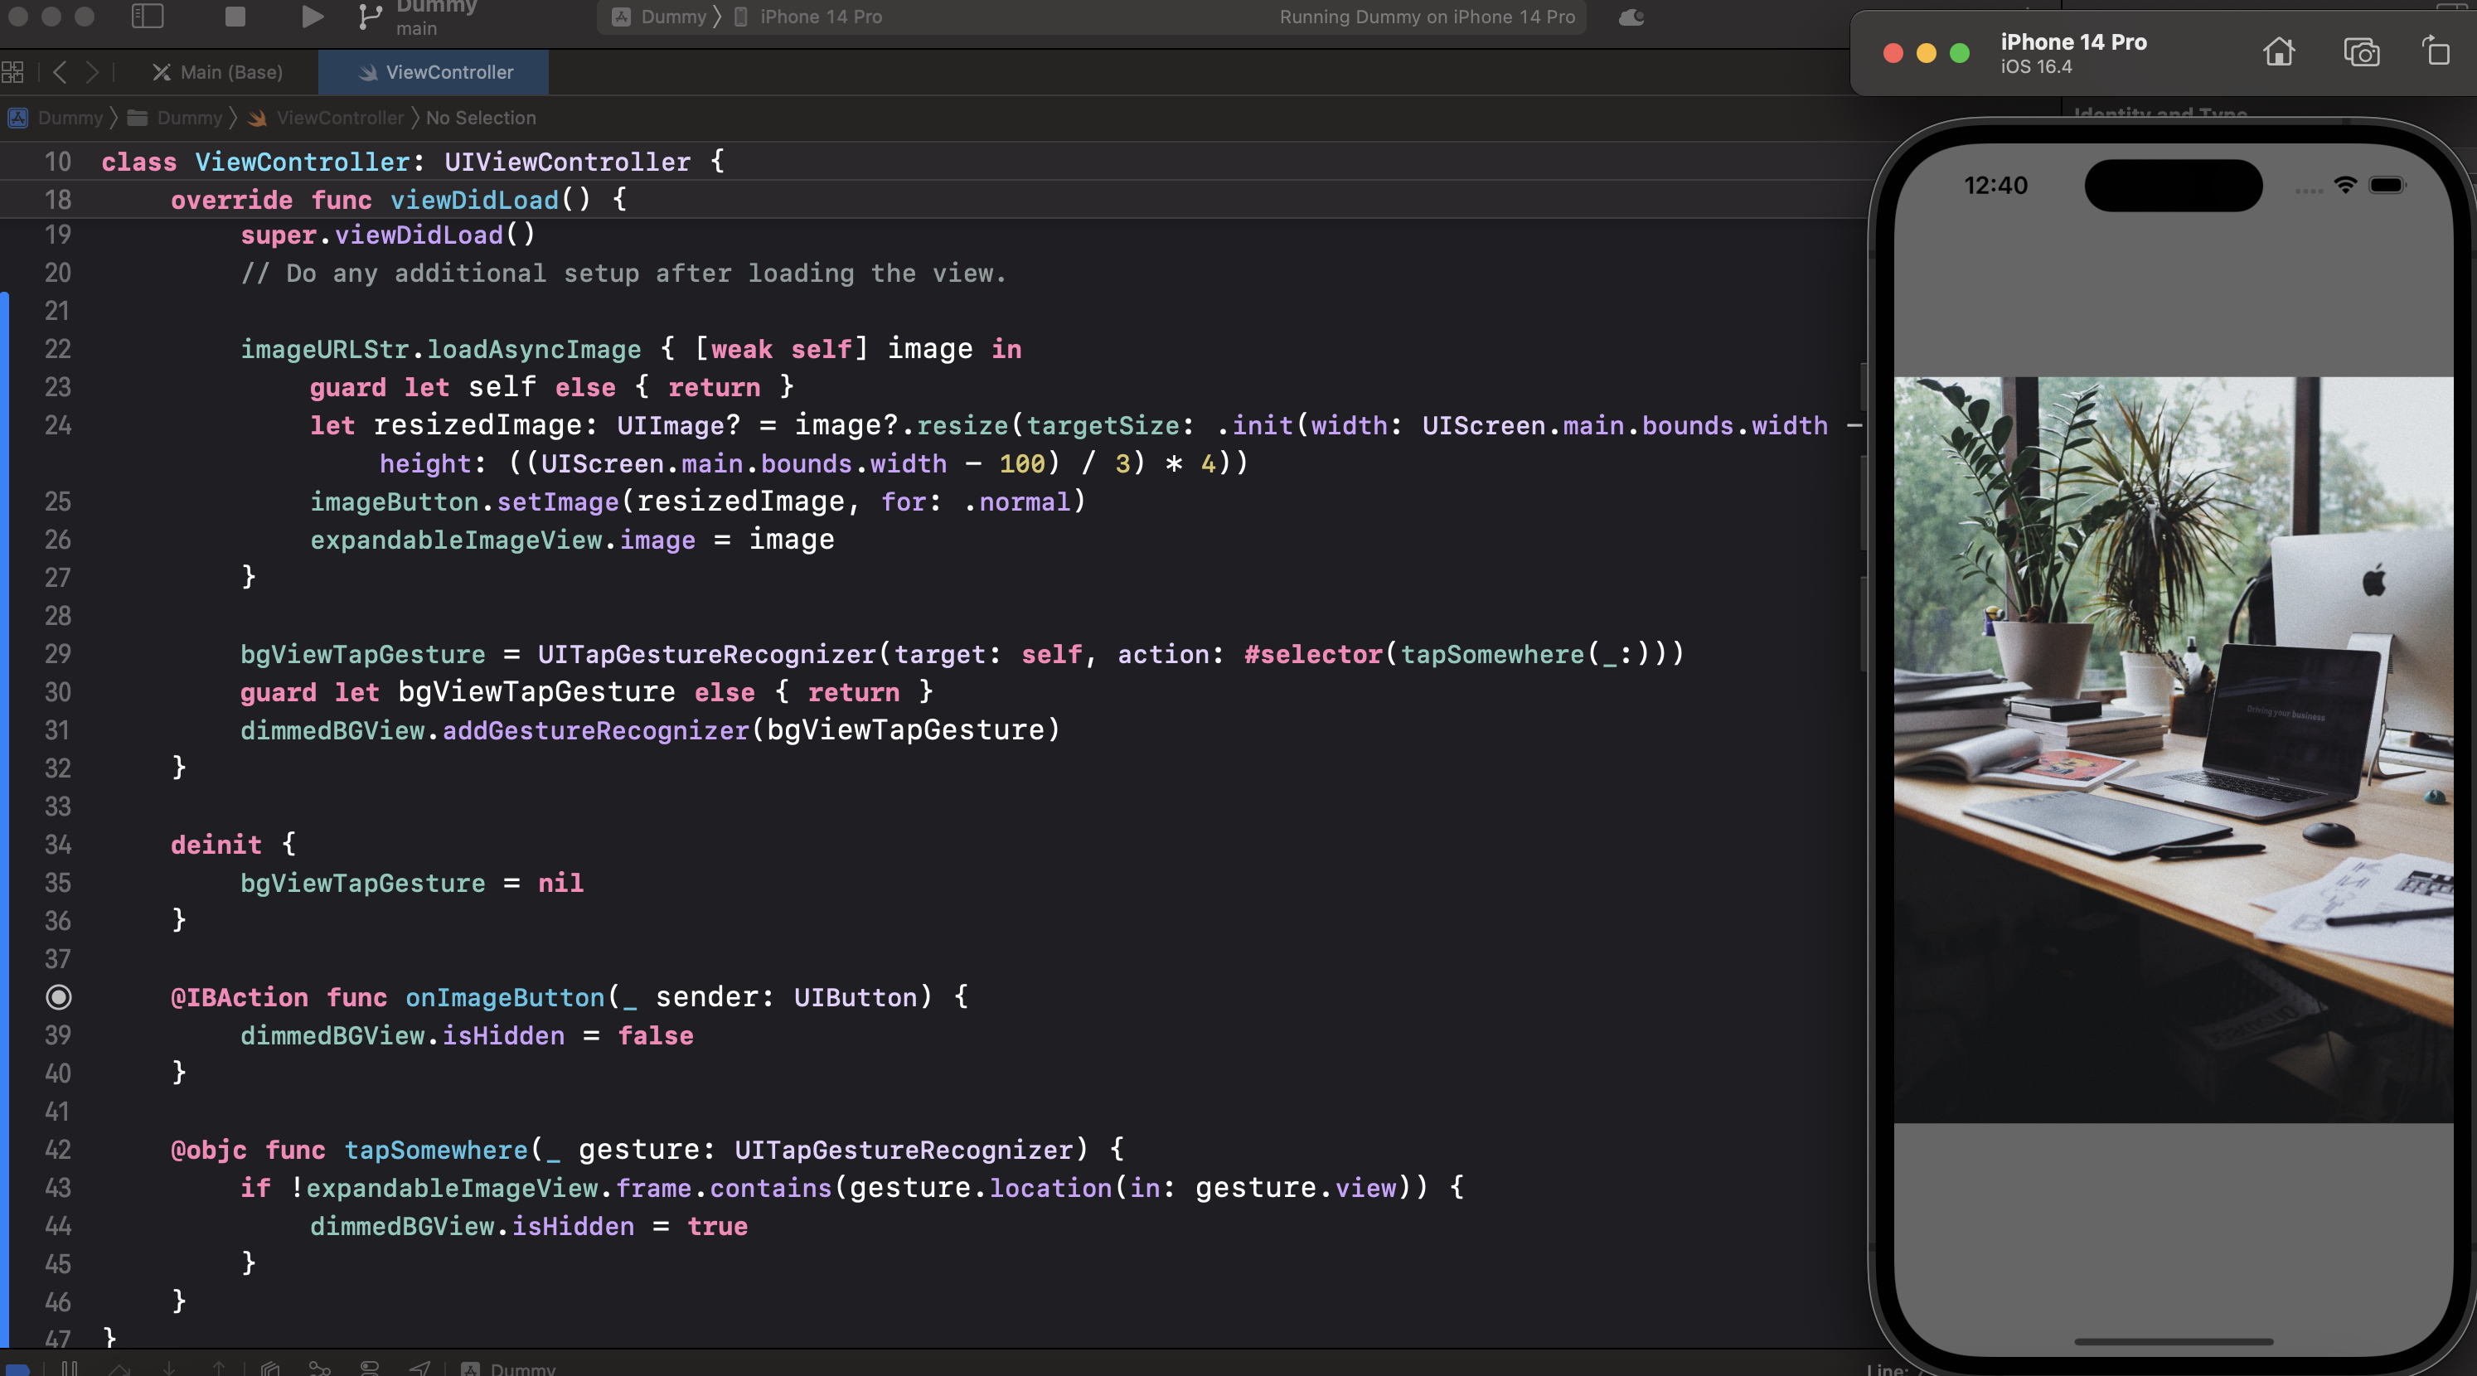The image size is (2477, 1376).
Task: Select the ViewController editor tab
Action: [x=448, y=72]
